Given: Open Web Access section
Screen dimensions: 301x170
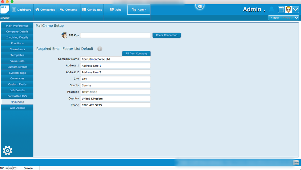Looking at the screenshot, I should click(17, 108).
